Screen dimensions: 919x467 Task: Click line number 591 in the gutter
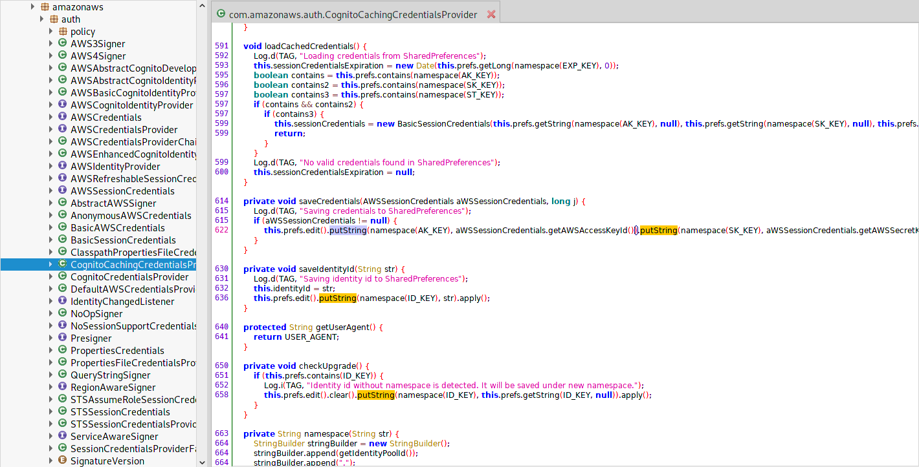(221, 47)
